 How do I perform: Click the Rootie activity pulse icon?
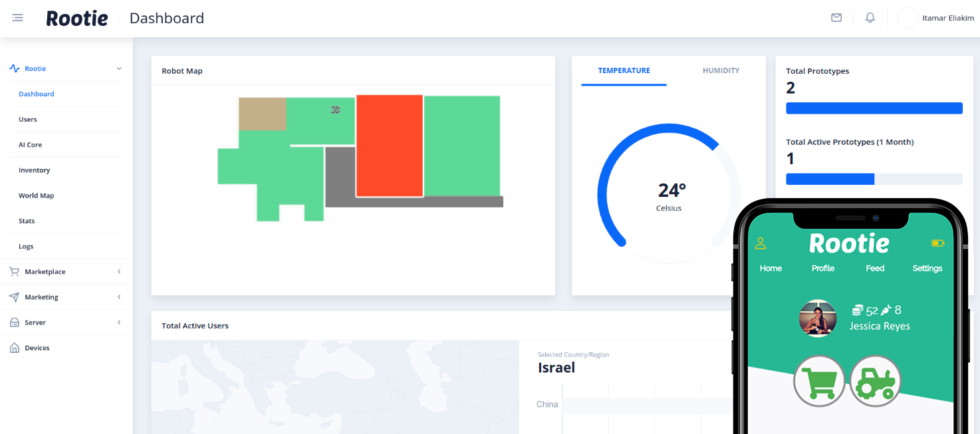click(x=15, y=68)
